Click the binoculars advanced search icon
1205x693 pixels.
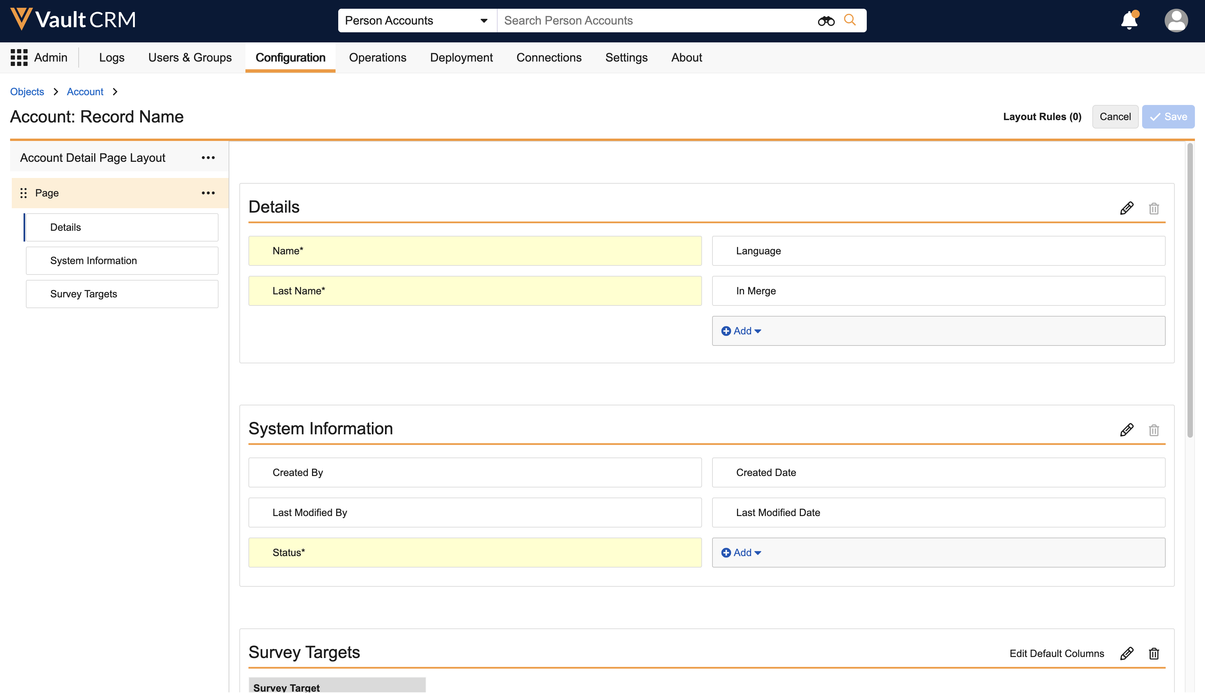click(x=826, y=21)
